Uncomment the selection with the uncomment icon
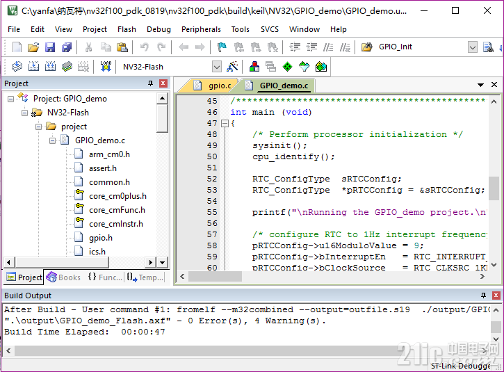This screenshot has height=372, width=504. pos(346,47)
